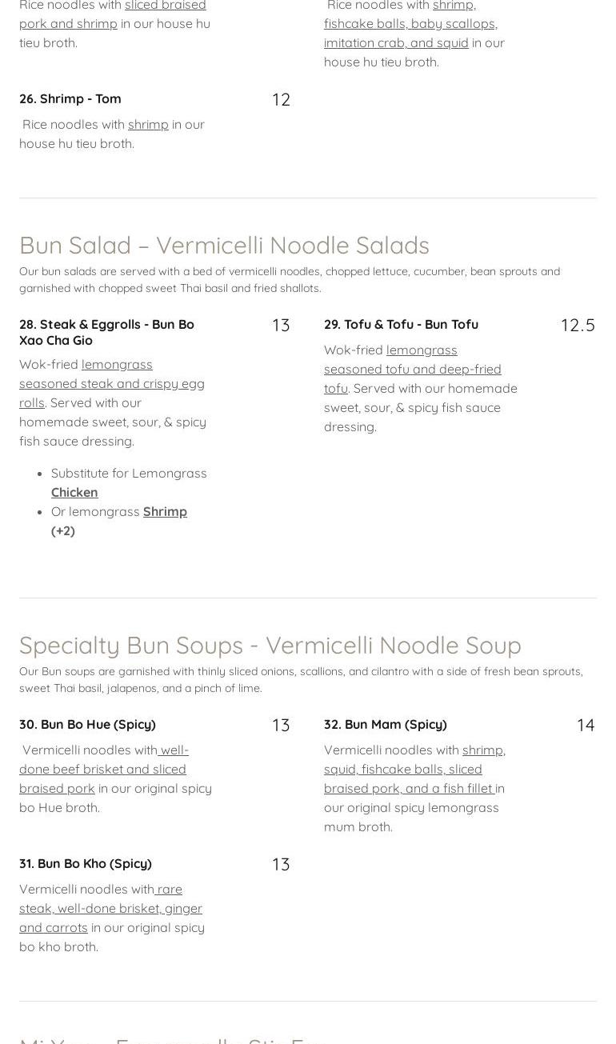Open the "lemongrass seasoned steak and crispy egg rolls" link

click(111, 383)
